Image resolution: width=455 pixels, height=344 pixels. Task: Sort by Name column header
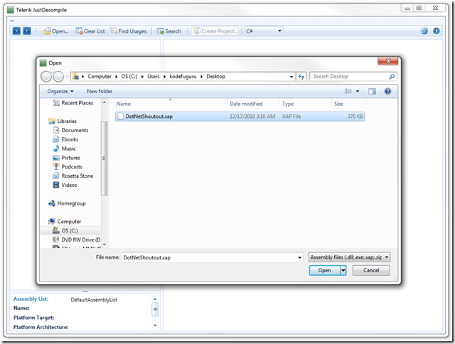[171, 104]
